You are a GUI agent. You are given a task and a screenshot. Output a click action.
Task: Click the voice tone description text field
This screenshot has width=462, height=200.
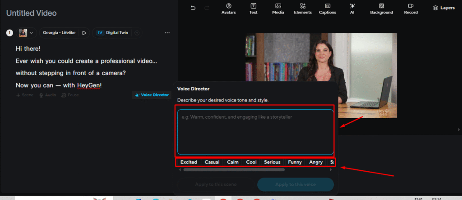tap(255, 132)
